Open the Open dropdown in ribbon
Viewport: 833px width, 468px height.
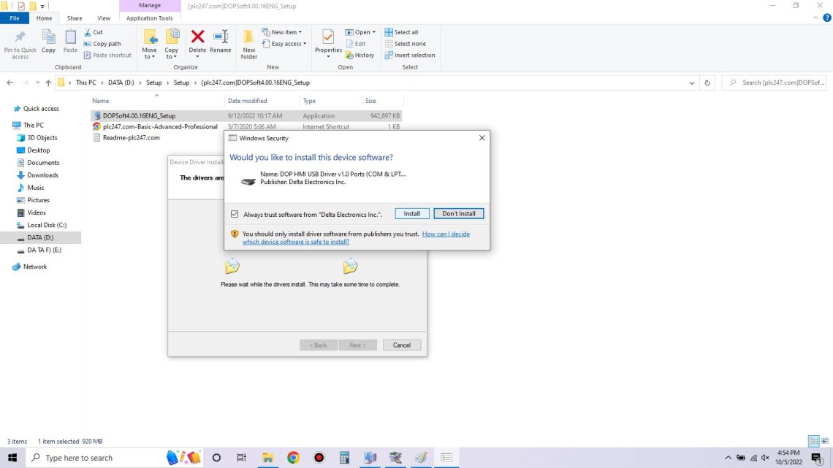[x=360, y=32]
